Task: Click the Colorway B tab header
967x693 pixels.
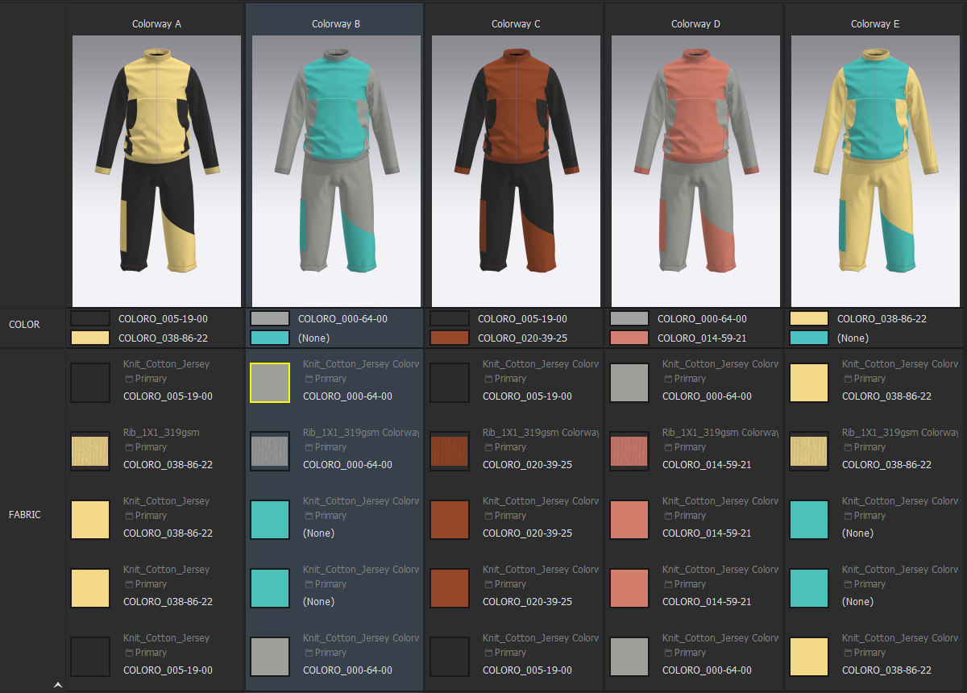Action: tap(336, 24)
